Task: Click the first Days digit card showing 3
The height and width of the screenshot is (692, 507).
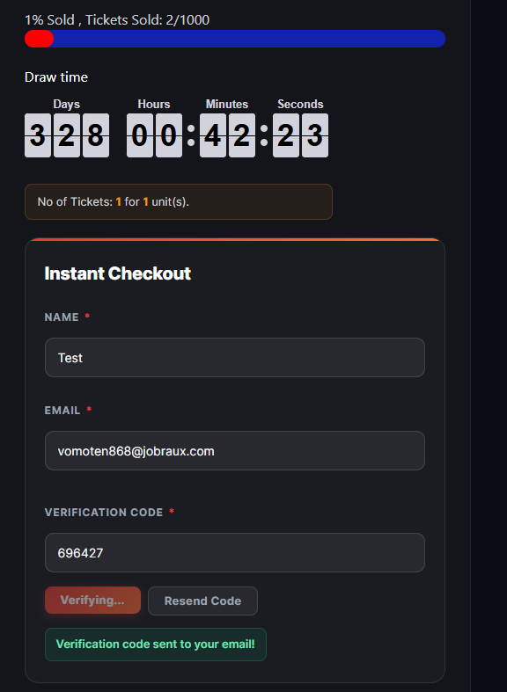Action: click(38, 135)
